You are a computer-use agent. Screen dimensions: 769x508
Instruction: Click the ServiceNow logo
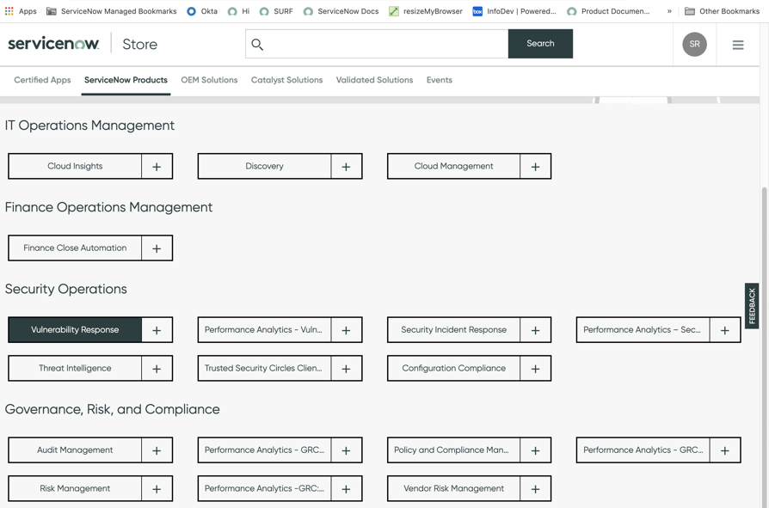click(x=53, y=44)
